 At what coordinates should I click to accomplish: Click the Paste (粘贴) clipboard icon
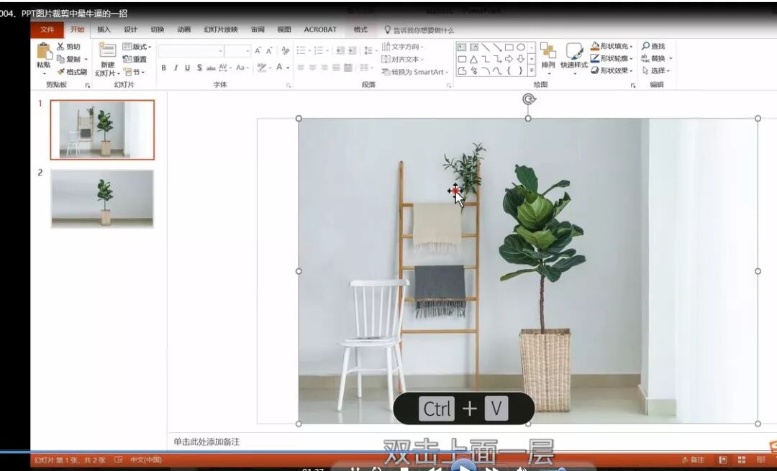click(44, 52)
